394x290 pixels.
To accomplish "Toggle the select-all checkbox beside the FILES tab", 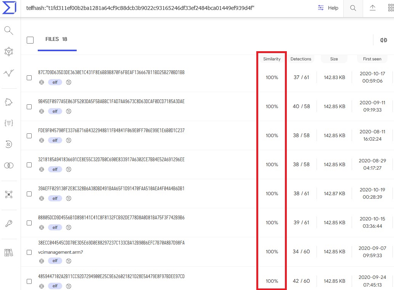I will (x=30, y=40).
